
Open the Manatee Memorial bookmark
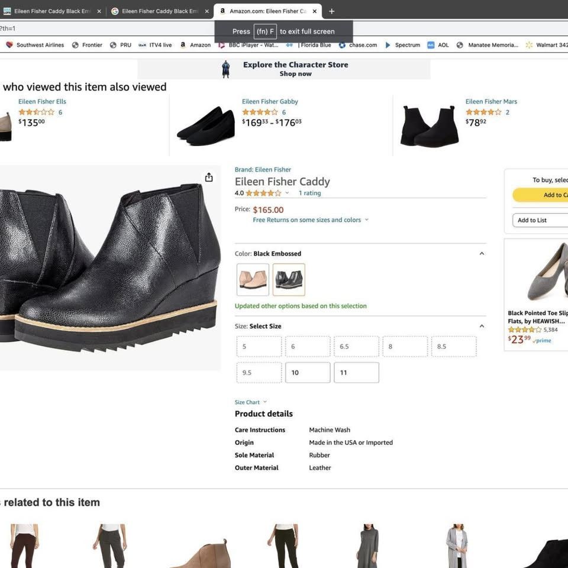tap(487, 45)
